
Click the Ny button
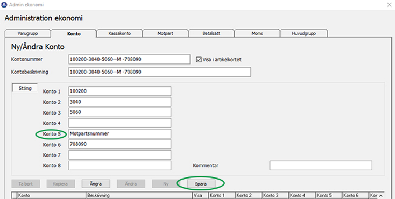pos(166,184)
